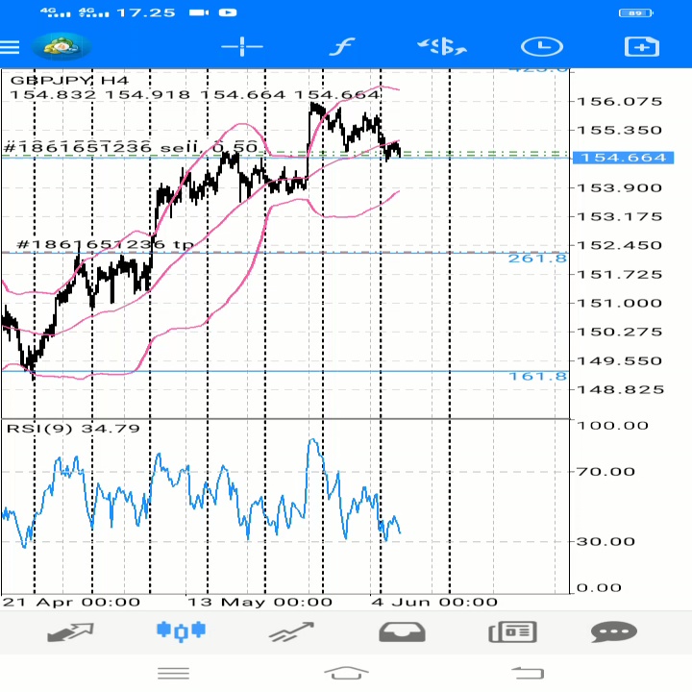Tap the GBPJPY, H4 chart title
This screenshot has width=692, height=692.
69,81
